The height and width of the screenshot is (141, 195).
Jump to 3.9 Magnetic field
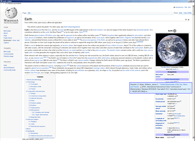pyautogui.click(x=34, y=117)
